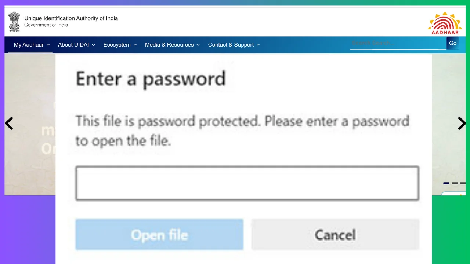Expand the Media & Resources dropdown chevron

click(198, 45)
